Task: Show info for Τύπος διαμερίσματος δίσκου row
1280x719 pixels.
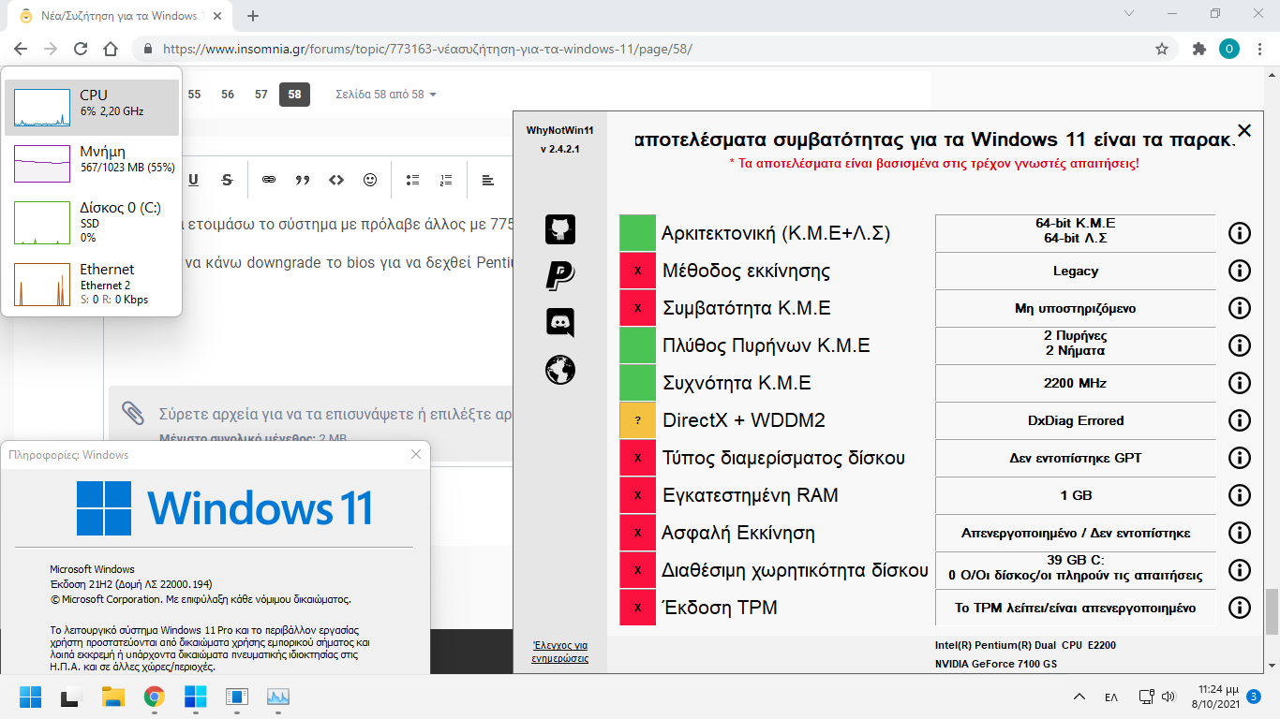Action: (1239, 458)
